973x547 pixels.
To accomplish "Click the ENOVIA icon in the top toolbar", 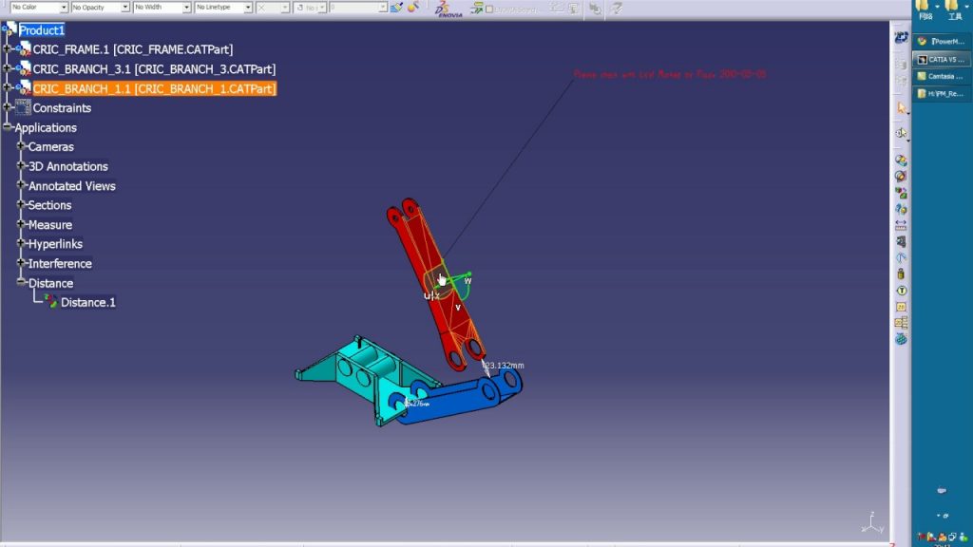I will (x=443, y=9).
